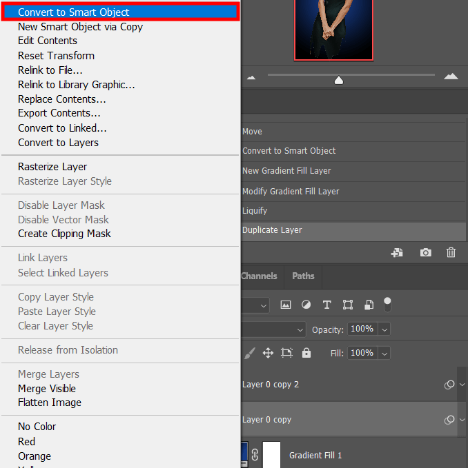Toggle mask link on Gradient Fill 1
Viewport: 468px width, 468px height.
pos(255,455)
